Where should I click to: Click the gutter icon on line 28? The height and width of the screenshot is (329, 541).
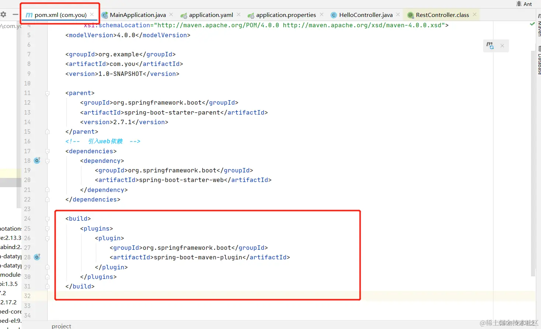tap(37, 257)
